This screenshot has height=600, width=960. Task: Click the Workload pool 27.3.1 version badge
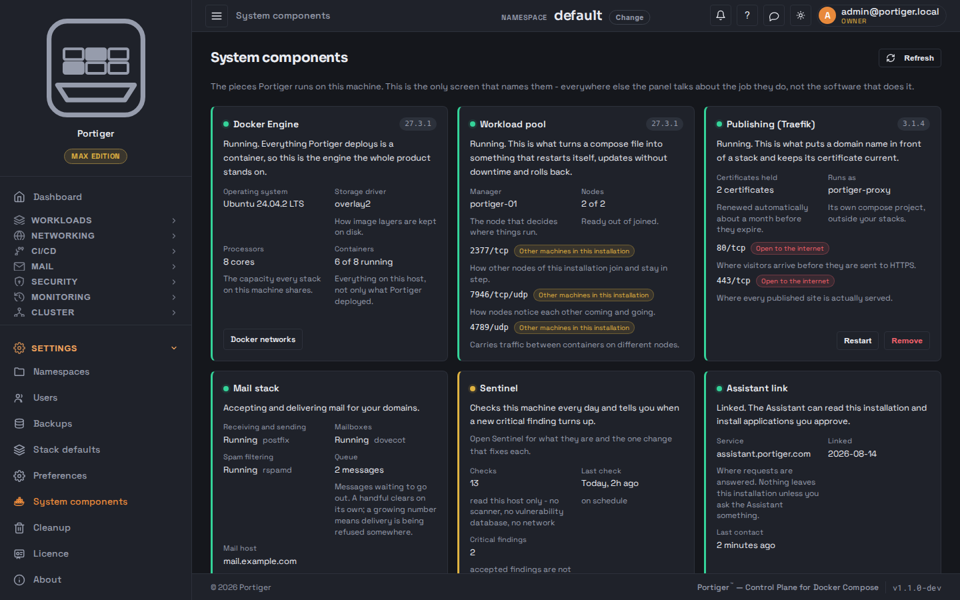[x=665, y=124]
